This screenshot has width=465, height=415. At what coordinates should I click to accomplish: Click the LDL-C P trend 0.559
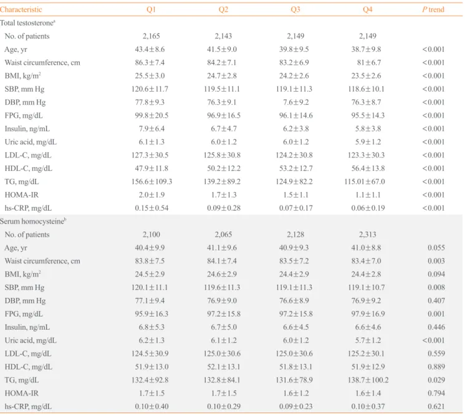click(x=436, y=354)
